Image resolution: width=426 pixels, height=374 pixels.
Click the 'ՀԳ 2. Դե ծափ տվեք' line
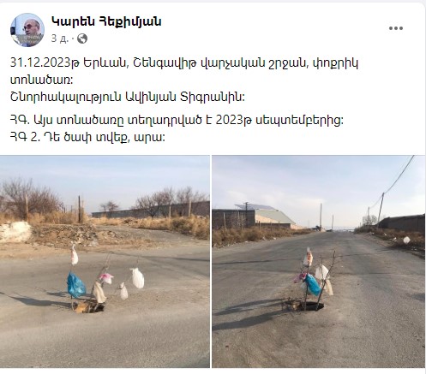point(87,138)
